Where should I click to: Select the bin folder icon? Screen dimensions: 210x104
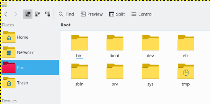click(x=79, y=43)
